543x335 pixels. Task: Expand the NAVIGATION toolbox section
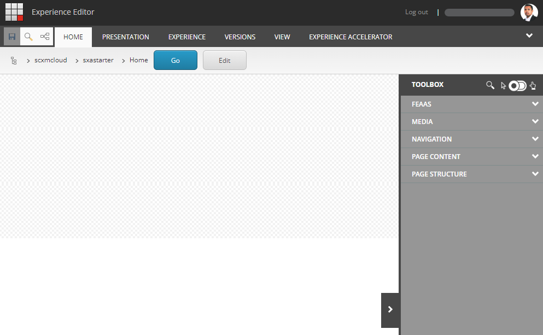pos(472,139)
